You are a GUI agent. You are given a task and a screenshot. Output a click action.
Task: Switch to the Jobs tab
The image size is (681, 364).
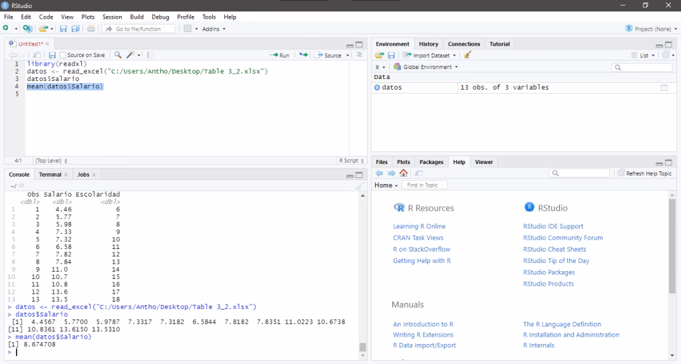pos(83,175)
